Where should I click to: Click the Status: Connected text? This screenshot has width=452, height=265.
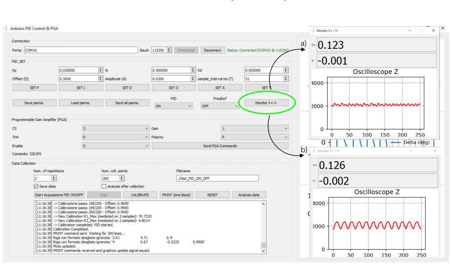[x=257, y=50]
